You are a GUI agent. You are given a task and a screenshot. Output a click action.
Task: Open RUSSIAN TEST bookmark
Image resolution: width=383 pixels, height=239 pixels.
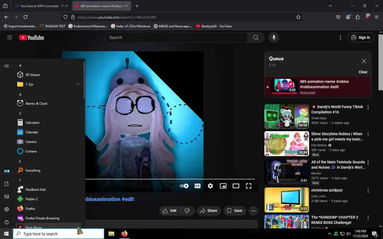(53, 26)
